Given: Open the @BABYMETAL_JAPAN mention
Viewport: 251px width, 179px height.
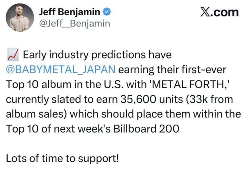Looking at the screenshot, I should (x=61, y=69).
